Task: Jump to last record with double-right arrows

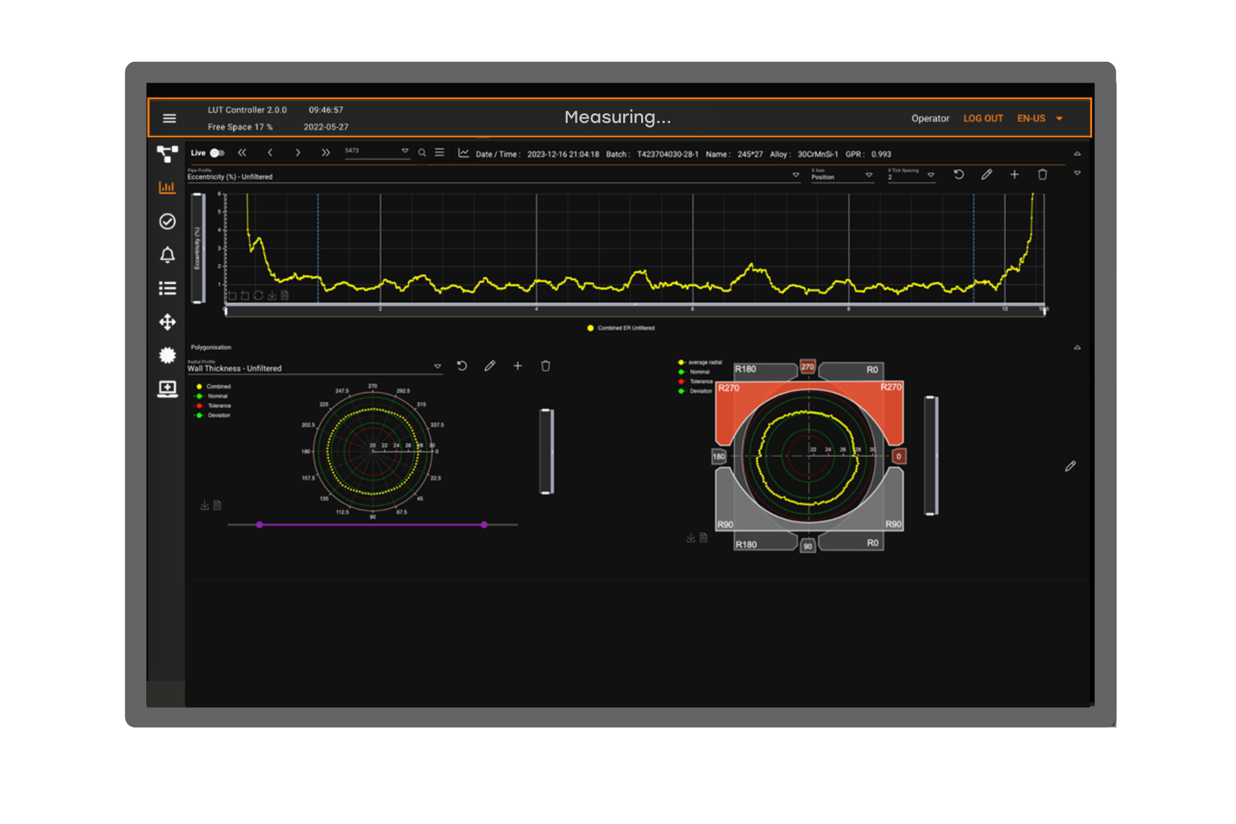Action: point(326,153)
